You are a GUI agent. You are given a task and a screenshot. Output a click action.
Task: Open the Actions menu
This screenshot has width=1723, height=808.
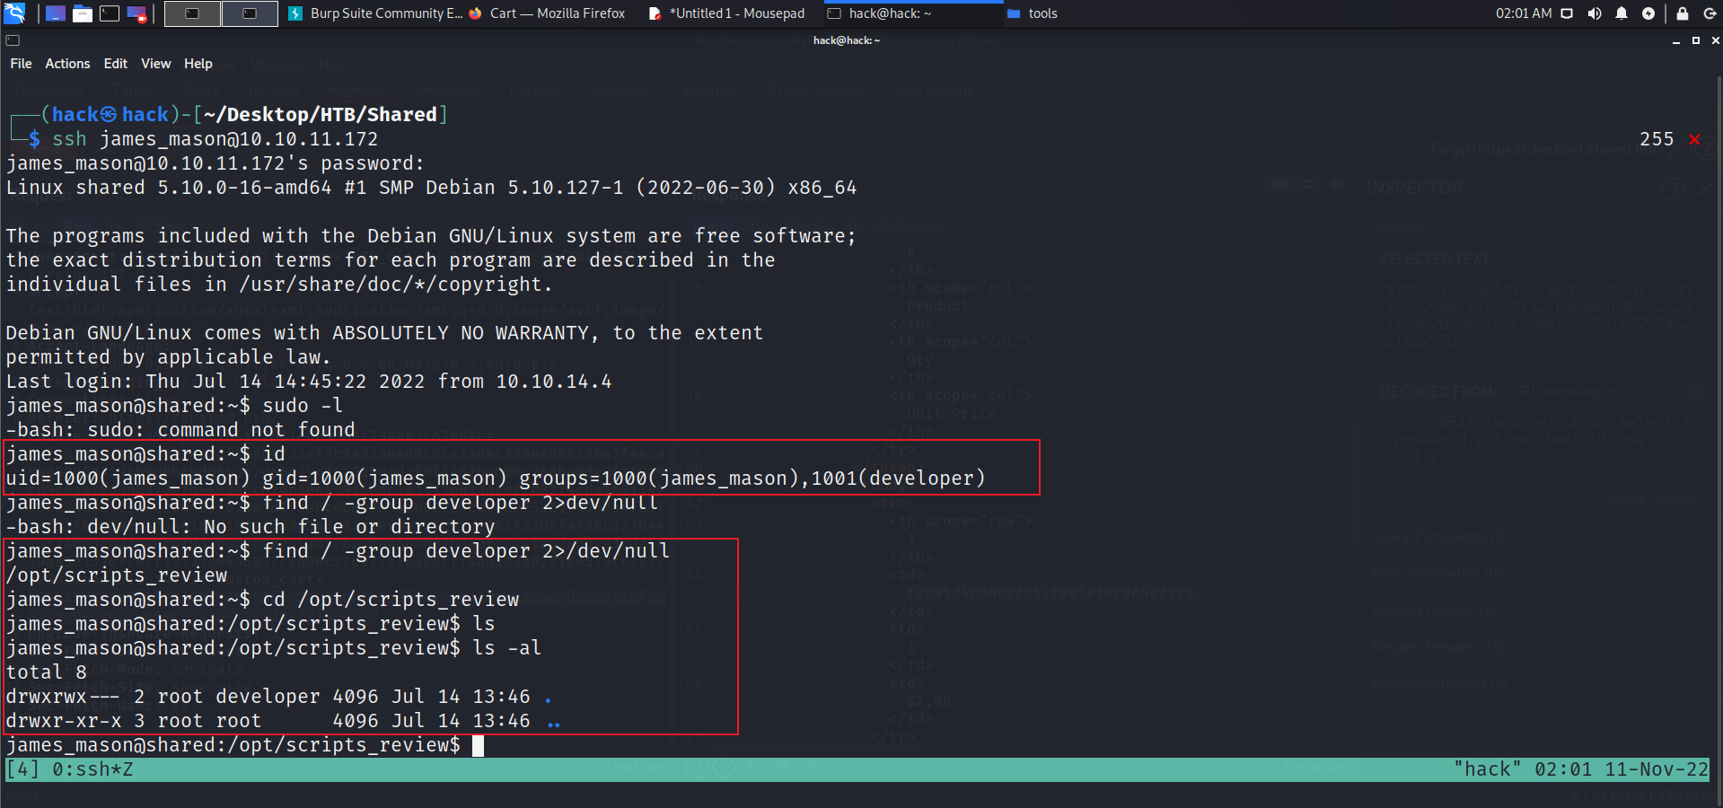[67, 64]
